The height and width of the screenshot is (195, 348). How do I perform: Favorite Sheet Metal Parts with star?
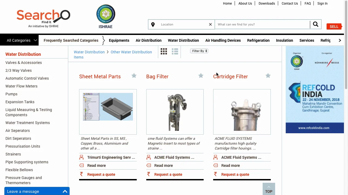pyautogui.click(x=134, y=76)
